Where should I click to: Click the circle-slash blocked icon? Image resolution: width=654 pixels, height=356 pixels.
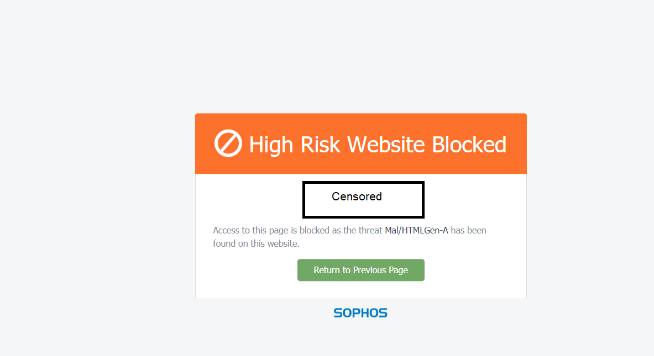[x=228, y=144]
